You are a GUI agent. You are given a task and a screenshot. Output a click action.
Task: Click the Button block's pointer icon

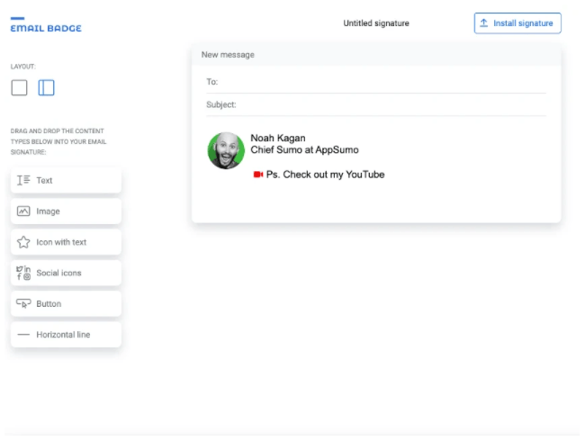coord(23,303)
